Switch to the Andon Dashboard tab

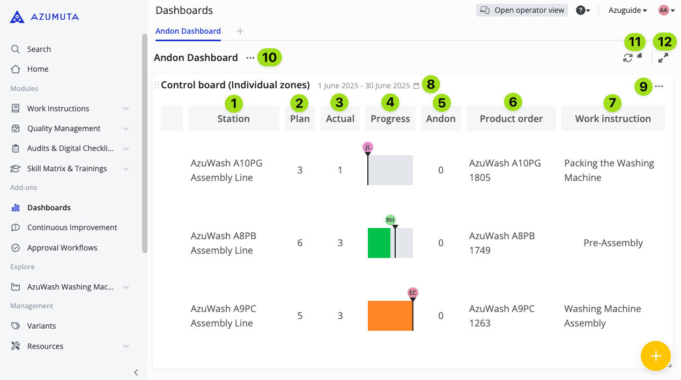(x=188, y=31)
